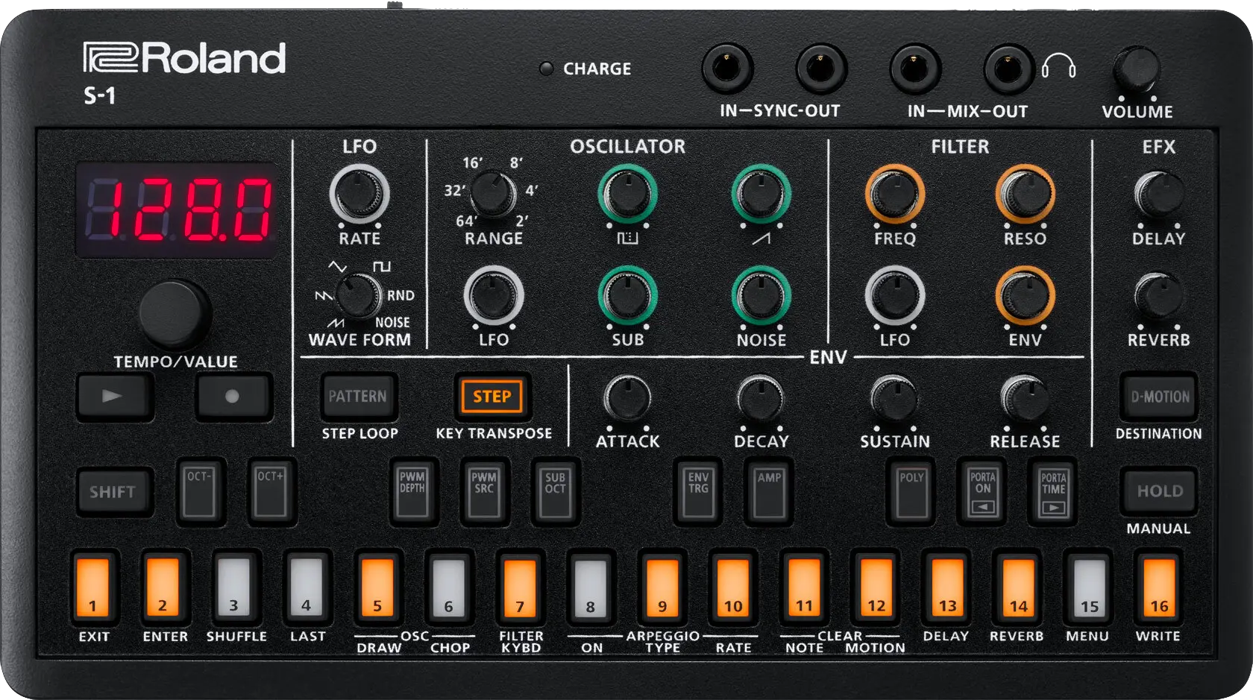Click the large Tempo/Value knob
Viewport: 1253px width, 700px height.
pyautogui.click(x=175, y=314)
